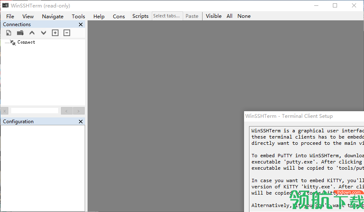Viewport: 364px width, 212px height.
Task: Click the setup instructions text box
Action: click(x=306, y=169)
